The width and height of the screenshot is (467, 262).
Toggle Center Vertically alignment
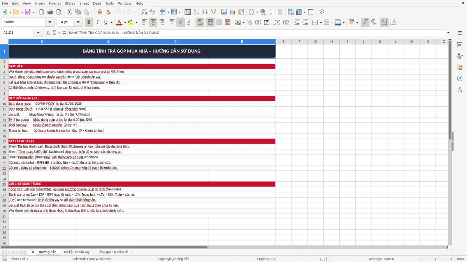click(181, 23)
